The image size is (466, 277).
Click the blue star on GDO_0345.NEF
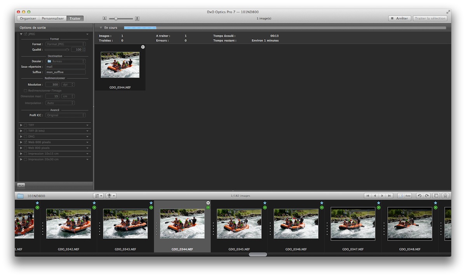point(265,203)
